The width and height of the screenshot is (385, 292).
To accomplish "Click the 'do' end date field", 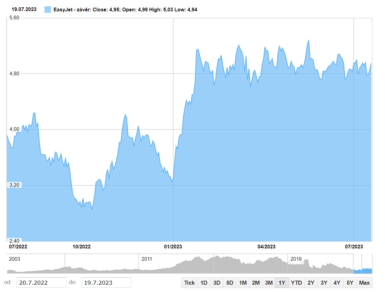I will 106,283.
